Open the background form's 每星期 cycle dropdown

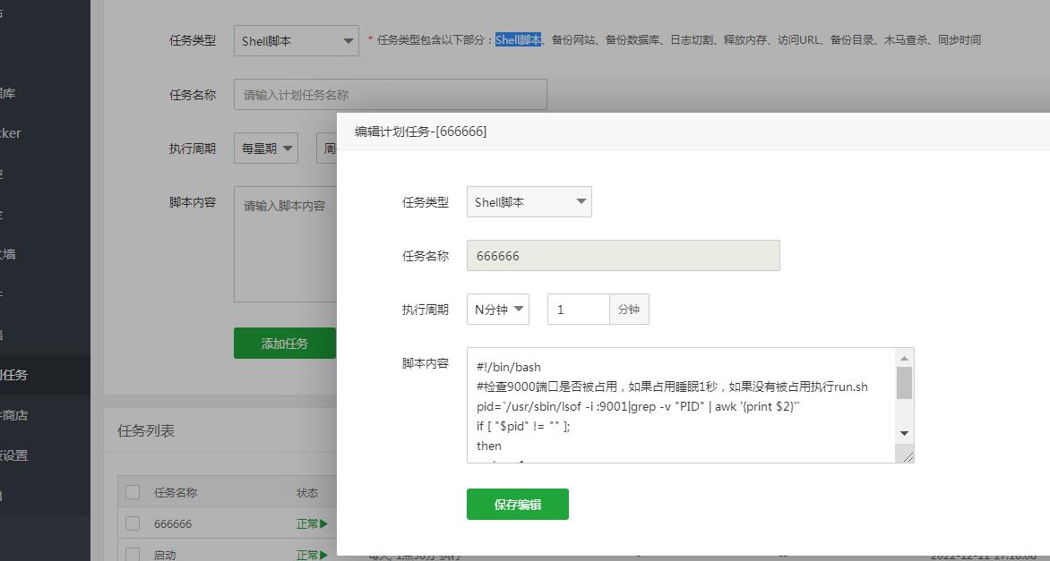coord(265,149)
